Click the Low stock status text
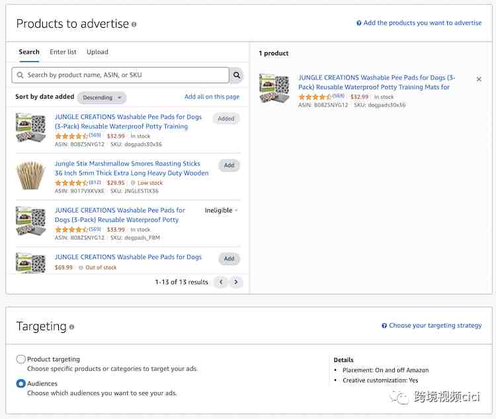The width and height of the screenshot is (496, 419). [x=150, y=183]
